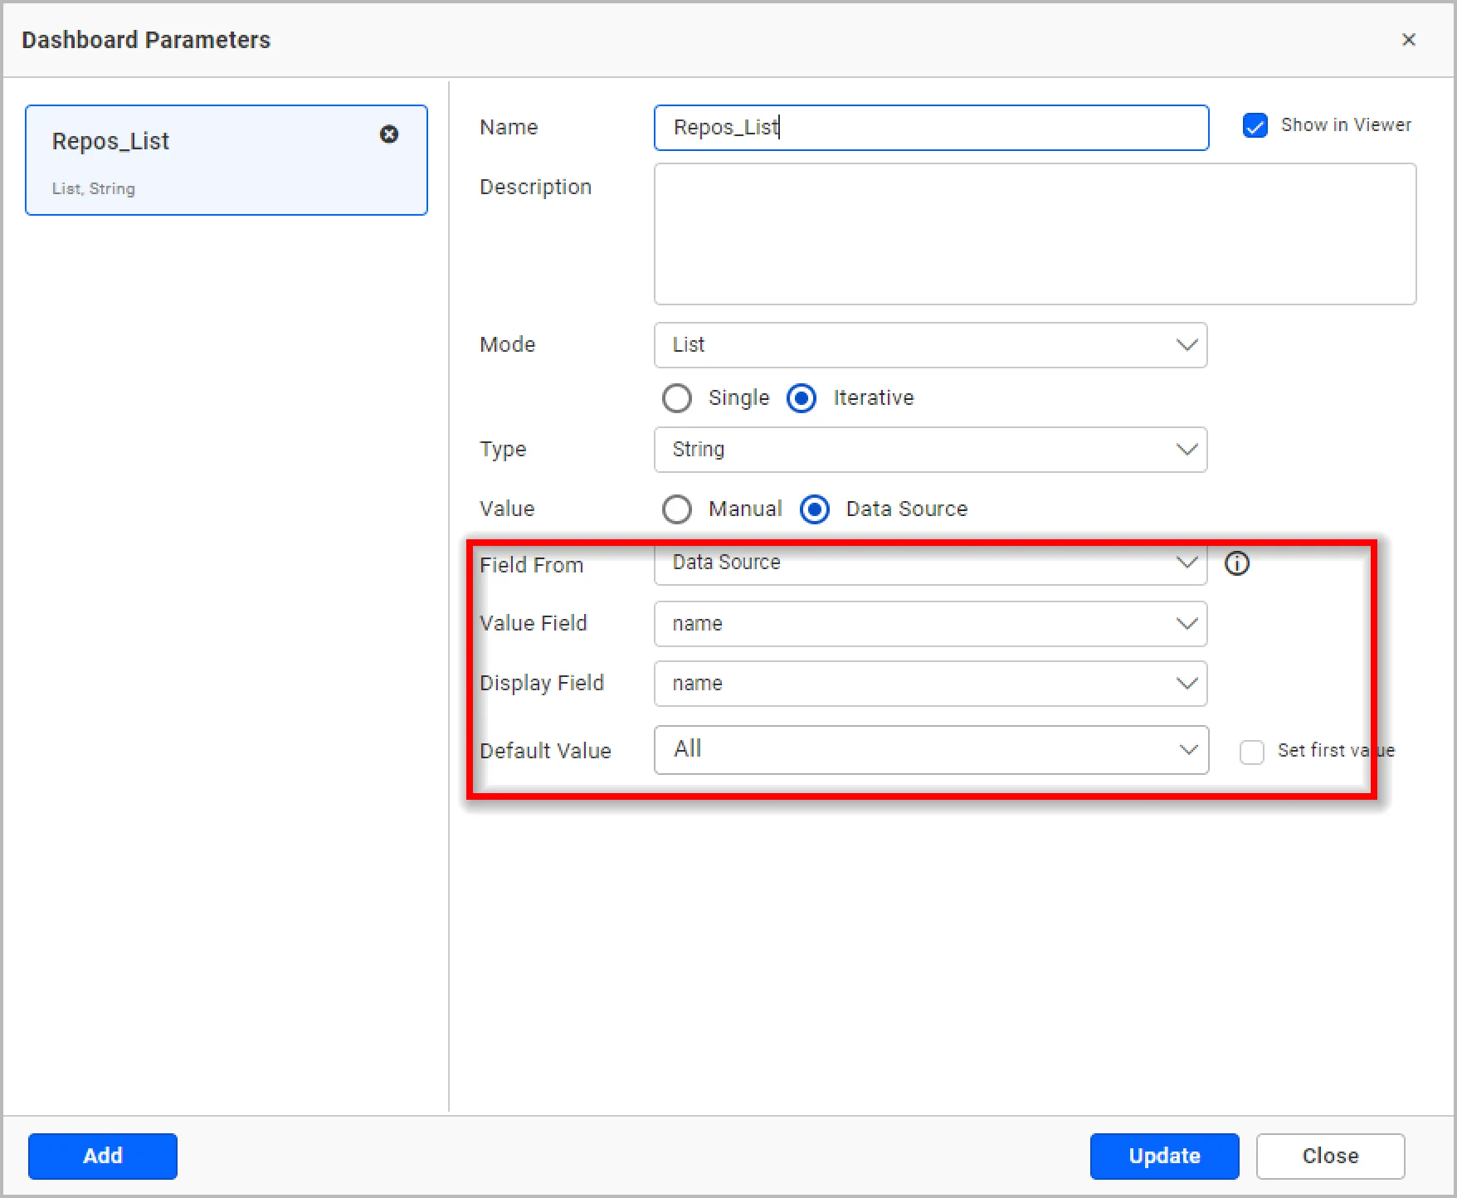Choose the Data Source value option
Image resolution: width=1457 pixels, height=1198 pixels.
pos(815,509)
